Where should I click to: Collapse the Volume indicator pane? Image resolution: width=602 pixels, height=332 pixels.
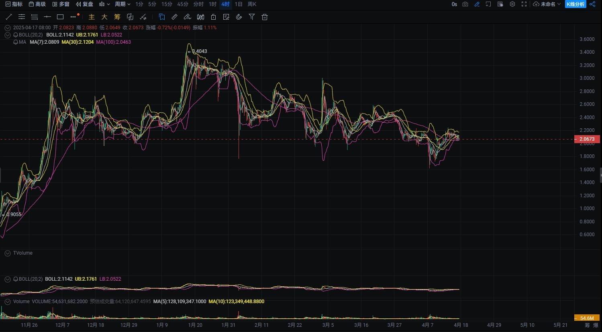(7, 302)
